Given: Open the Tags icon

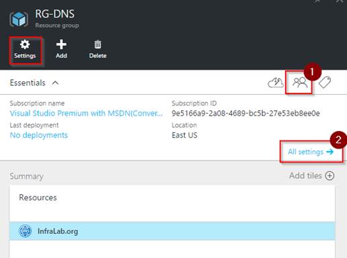Looking at the screenshot, I should click(325, 82).
